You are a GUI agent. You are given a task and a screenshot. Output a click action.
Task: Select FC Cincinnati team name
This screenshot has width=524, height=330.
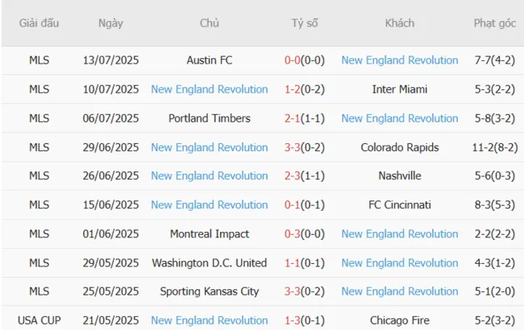[400, 204]
